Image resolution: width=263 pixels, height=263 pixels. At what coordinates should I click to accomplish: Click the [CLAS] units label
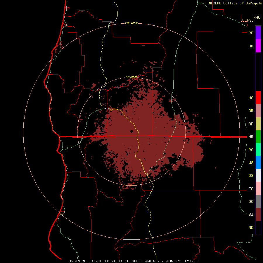point(247,20)
